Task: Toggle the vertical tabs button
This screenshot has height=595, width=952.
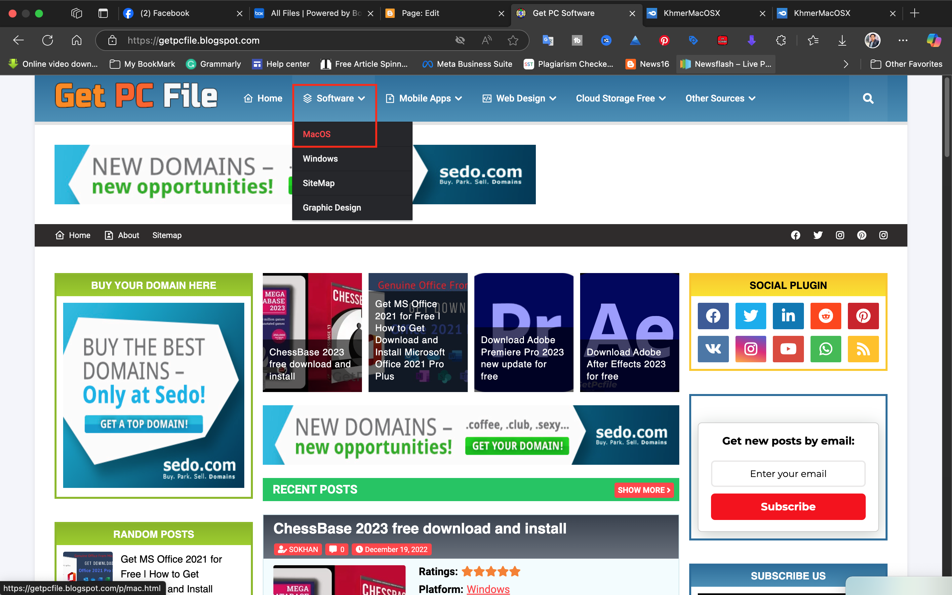Action: pos(103,13)
